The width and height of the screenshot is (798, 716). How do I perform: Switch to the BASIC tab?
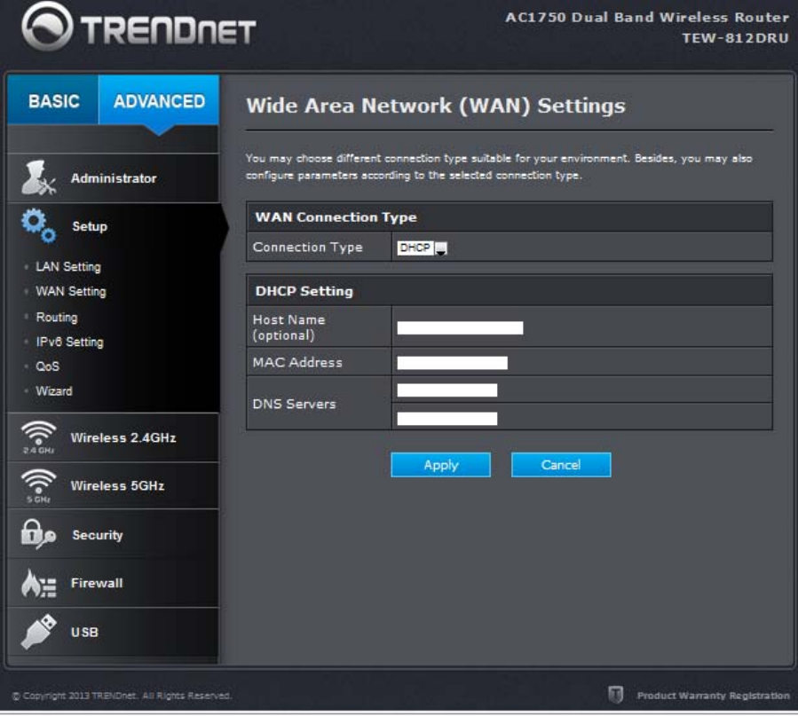53,100
